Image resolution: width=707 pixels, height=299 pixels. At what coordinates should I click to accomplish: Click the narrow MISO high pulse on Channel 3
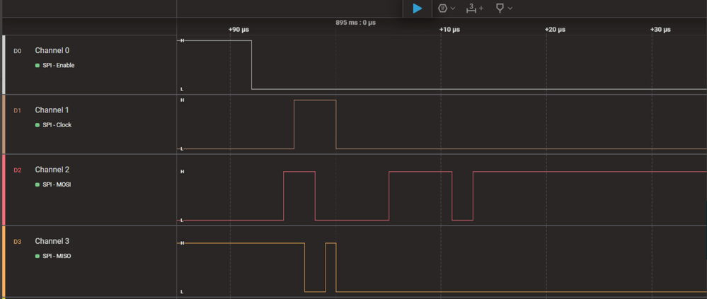(330, 267)
